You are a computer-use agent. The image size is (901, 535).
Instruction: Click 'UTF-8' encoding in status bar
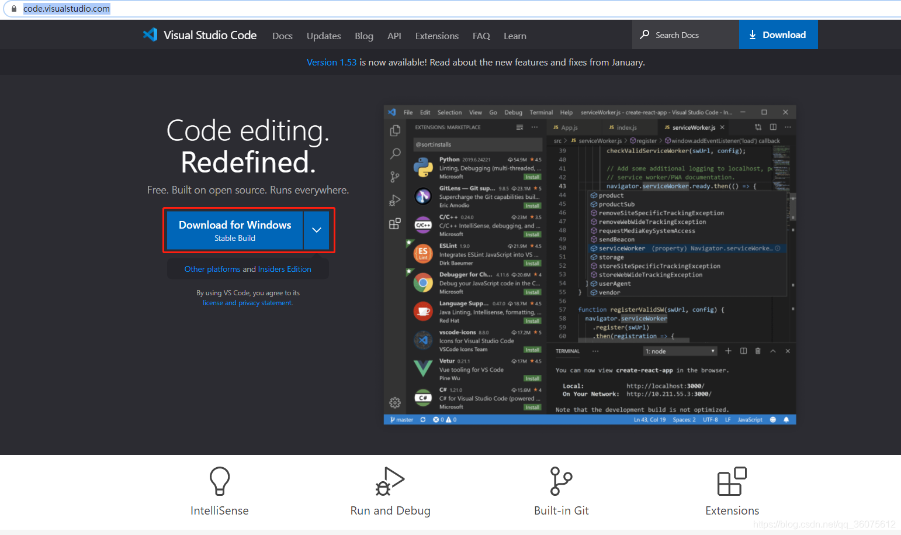(711, 420)
